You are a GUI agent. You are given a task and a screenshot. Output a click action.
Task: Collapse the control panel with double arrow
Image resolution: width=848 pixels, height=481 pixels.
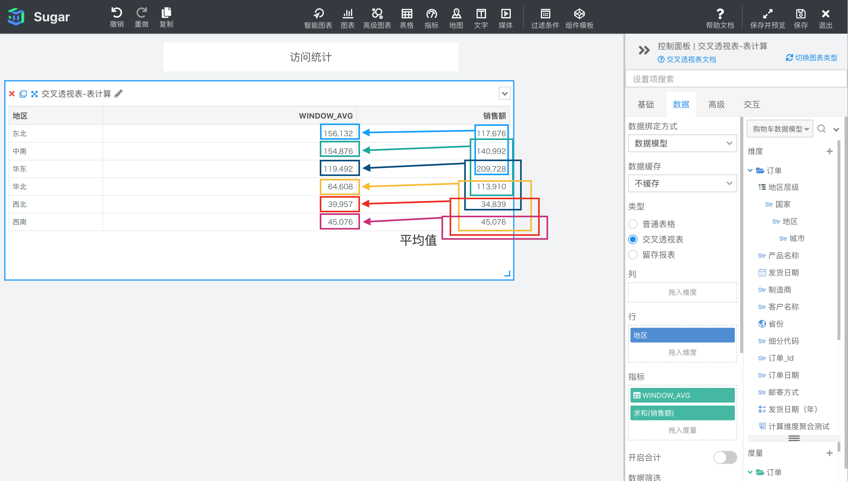(x=644, y=50)
